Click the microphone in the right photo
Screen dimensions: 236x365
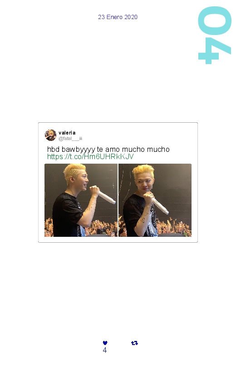coord(160,206)
